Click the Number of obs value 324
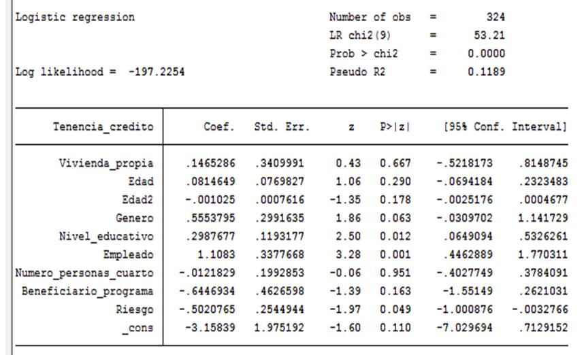 (495, 17)
